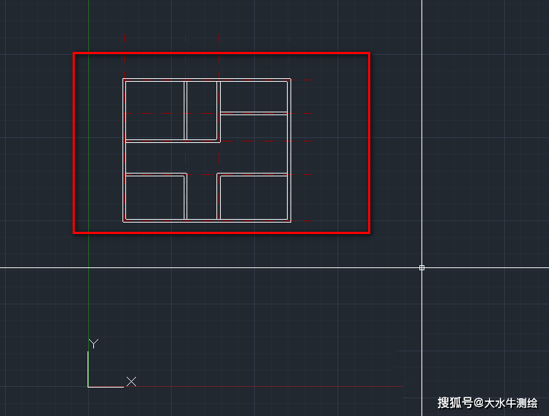
Task: Select the short horizontal wall in upper-right room
Action: click(x=253, y=113)
